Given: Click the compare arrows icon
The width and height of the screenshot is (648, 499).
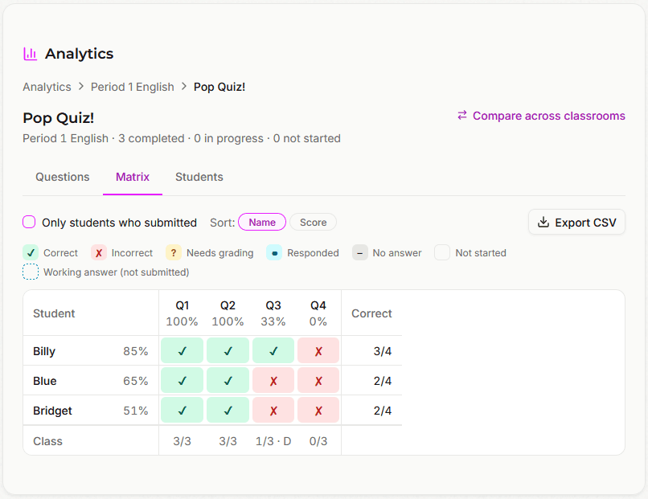Looking at the screenshot, I should tap(462, 115).
